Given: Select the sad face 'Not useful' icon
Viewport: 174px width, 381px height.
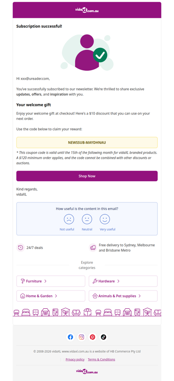Looking at the screenshot, I should [x=69, y=219].
